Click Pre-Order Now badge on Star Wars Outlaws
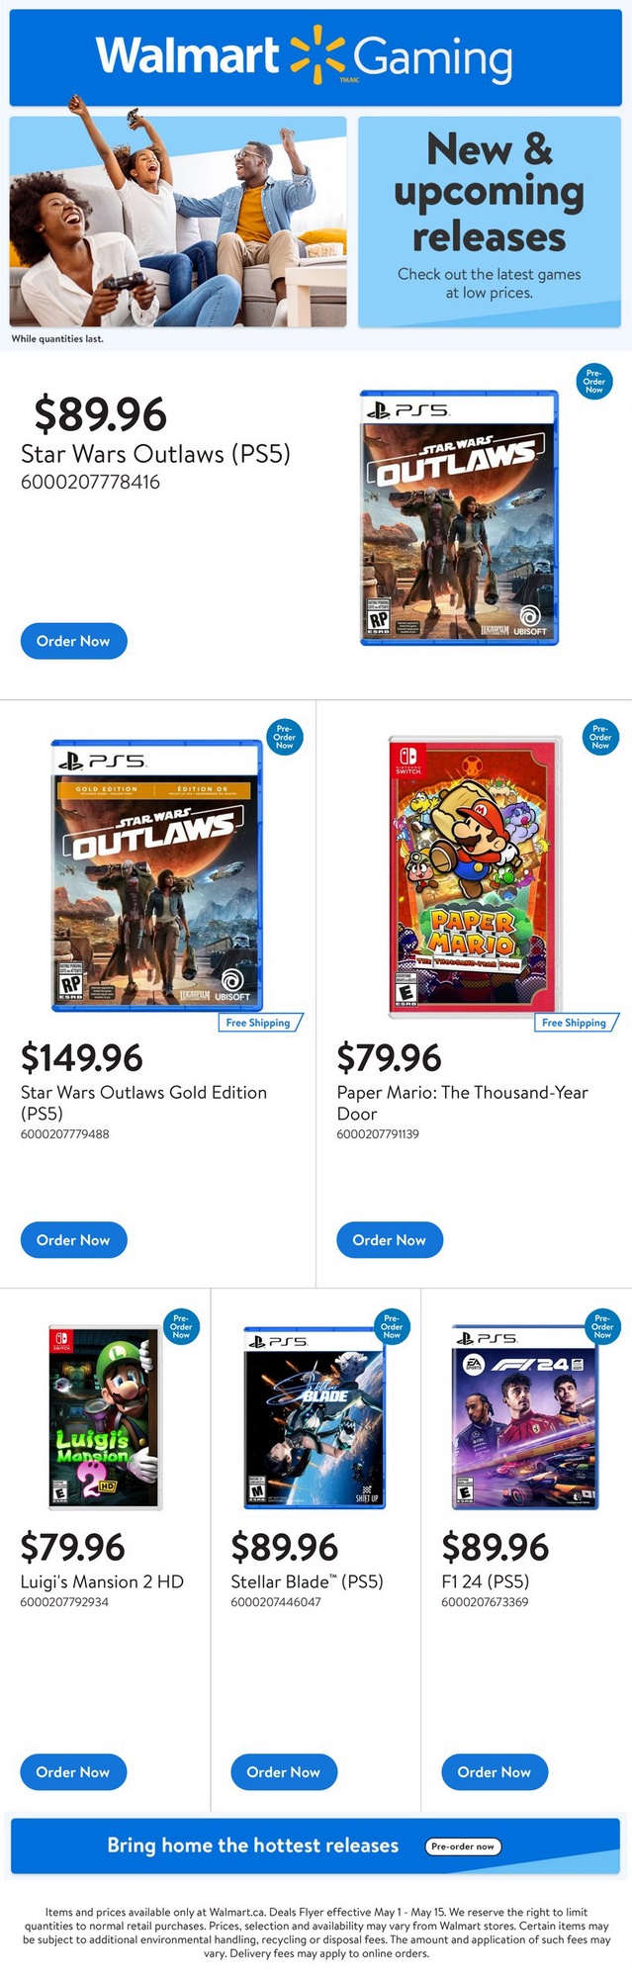This screenshot has width=632, height=1978. [x=593, y=381]
